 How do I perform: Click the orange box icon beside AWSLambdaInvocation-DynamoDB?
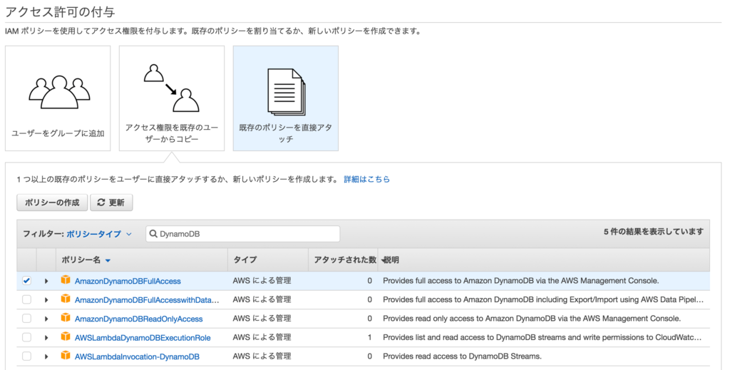(x=66, y=356)
